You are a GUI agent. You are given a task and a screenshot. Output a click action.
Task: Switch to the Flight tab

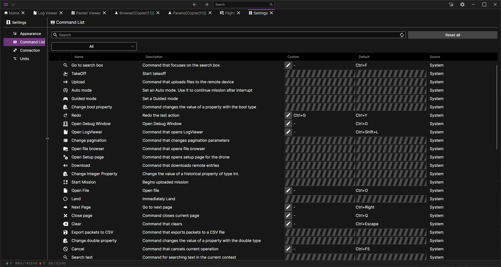230,13
